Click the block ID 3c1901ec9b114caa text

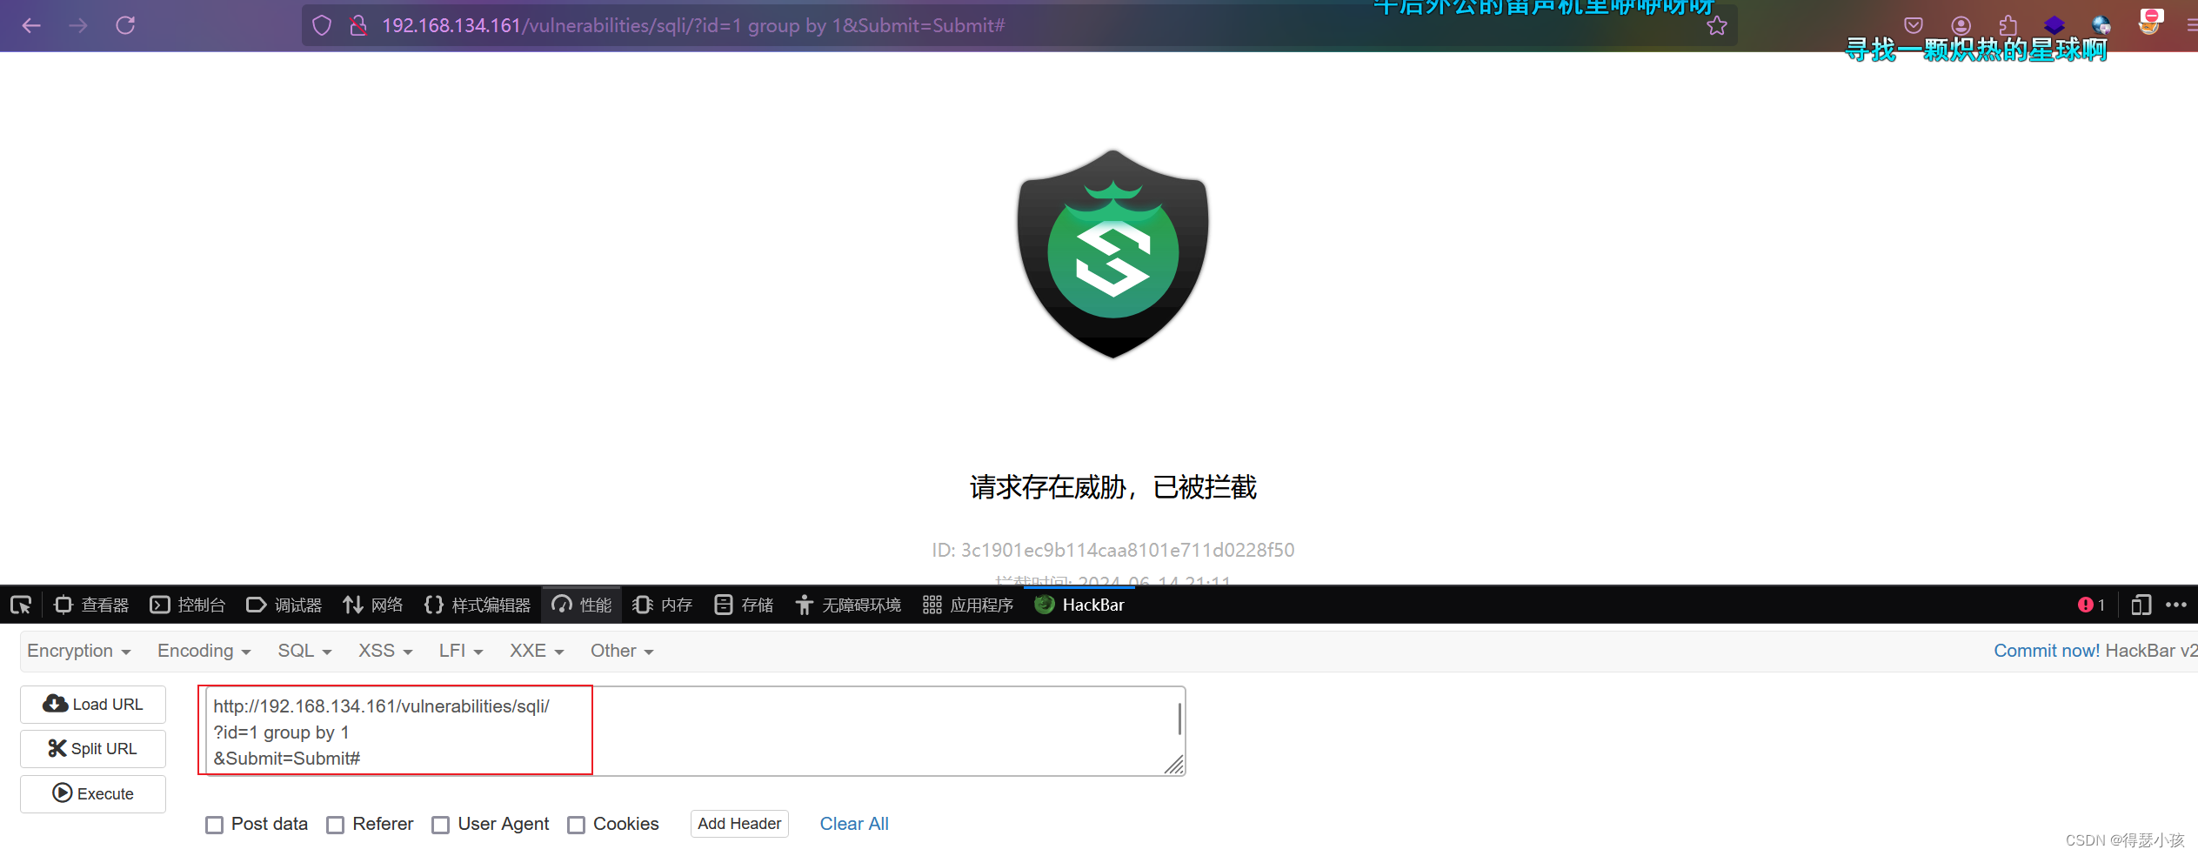click(1112, 550)
